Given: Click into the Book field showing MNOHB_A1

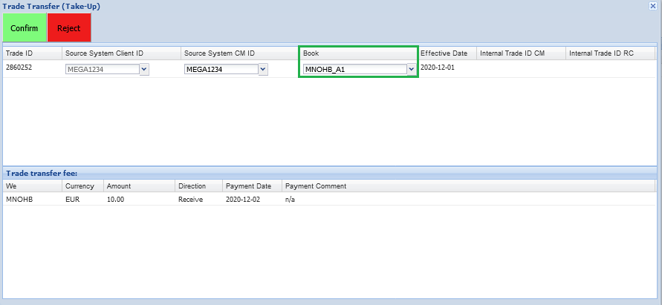Looking at the screenshot, I should coord(354,69).
